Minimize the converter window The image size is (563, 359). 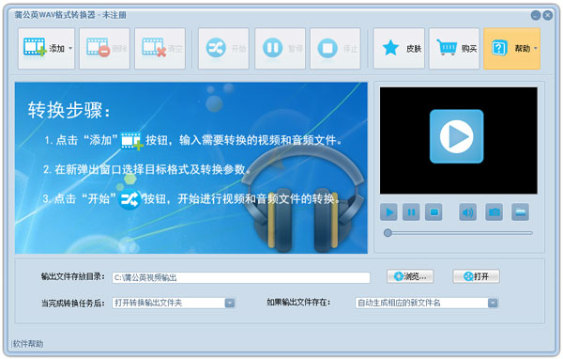coord(536,15)
